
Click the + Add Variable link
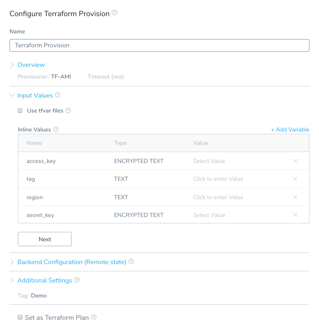point(290,130)
